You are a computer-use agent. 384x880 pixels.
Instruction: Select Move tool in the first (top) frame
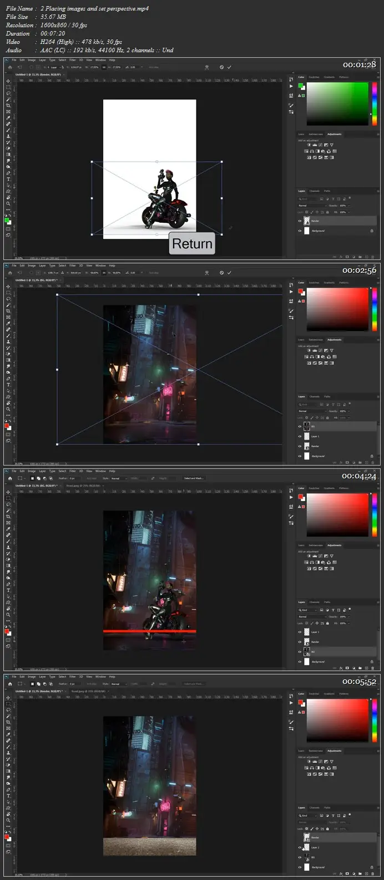click(8, 81)
